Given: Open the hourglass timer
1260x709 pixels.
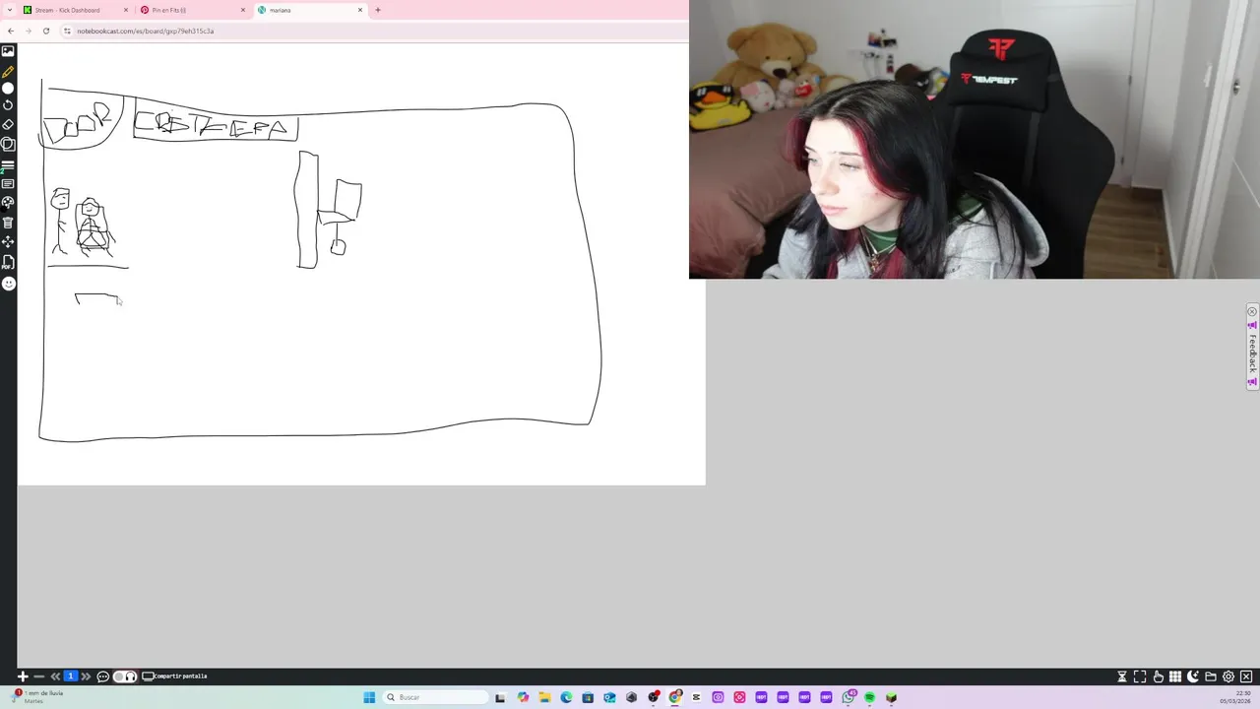Looking at the screenshot, I should pyautogui.click(x=1121, y=677).
